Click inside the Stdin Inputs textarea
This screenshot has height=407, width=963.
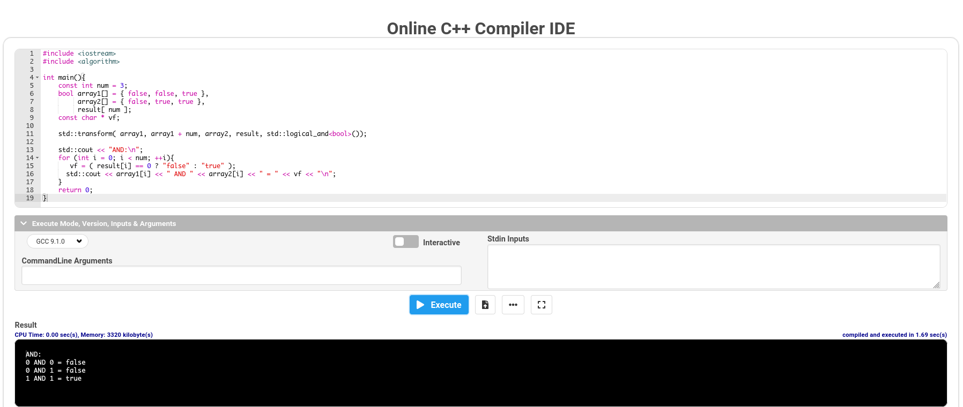[x=714, y=267]
